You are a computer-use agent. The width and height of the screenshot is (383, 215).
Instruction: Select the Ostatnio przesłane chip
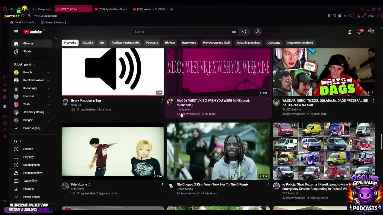249,43
